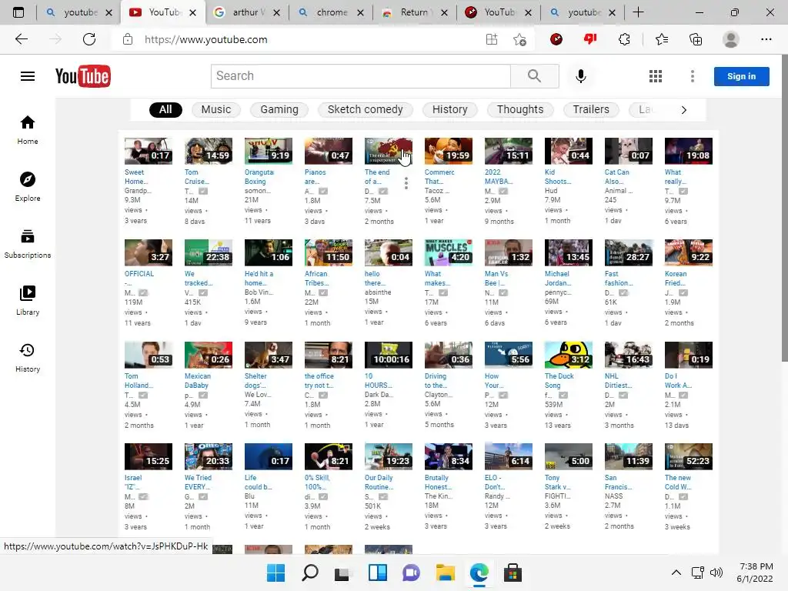
Task: Open NHL Dirtiest video title link
Action: (x=618, y=380)
